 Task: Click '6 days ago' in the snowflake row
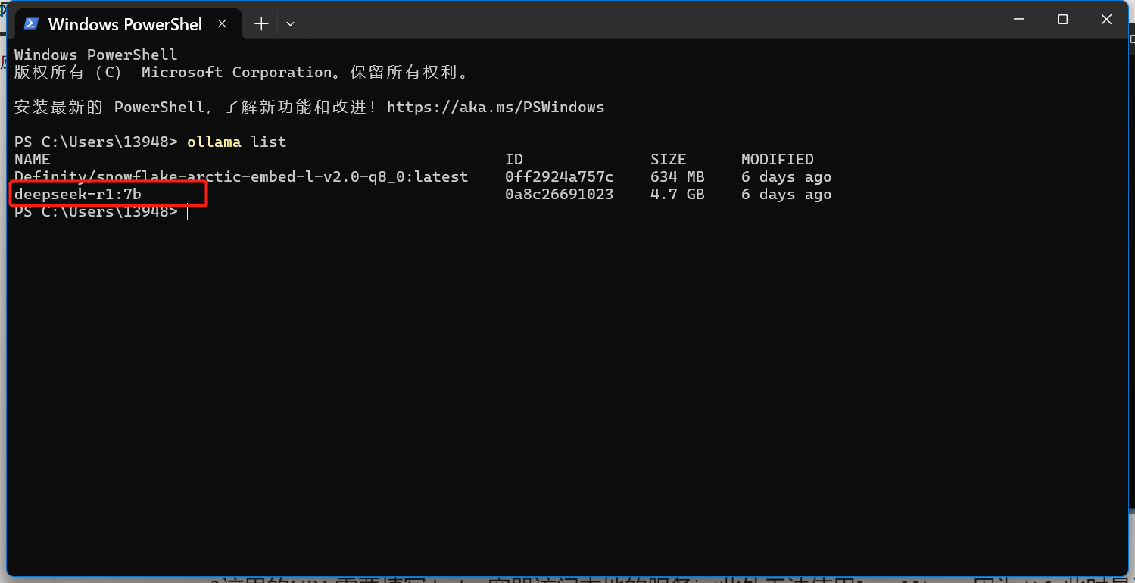787,176
